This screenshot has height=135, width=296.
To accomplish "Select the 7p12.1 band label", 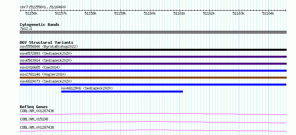I will (x=25, y=29).
